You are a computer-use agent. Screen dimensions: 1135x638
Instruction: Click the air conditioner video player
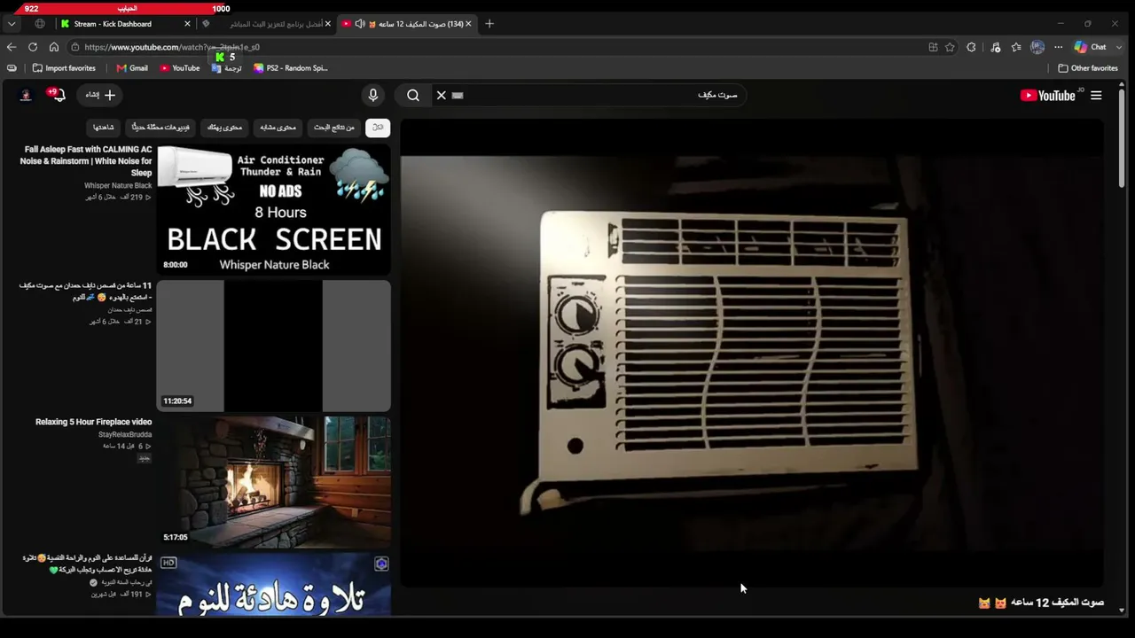pyautogui.click(x=752, y=353)
